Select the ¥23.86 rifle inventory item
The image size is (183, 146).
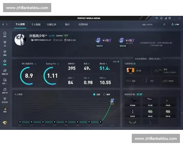tap(133, 102)
